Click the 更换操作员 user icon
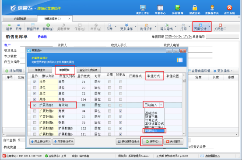This screenshot has height=160, width=242. pyautogui.click(x=212, y=8)
